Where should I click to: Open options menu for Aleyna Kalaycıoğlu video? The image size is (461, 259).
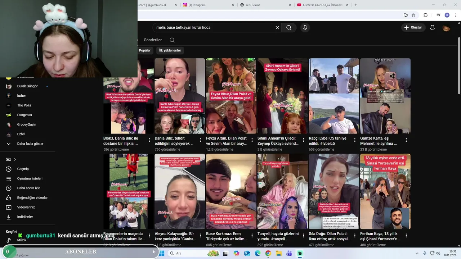[x=201, y=236]
